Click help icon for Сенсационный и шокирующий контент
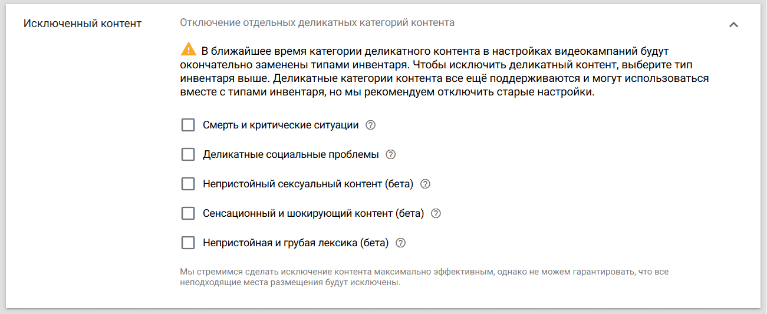The width and height of the screenshot is (767, 314). pyautogui.click(x=436, y=213)
